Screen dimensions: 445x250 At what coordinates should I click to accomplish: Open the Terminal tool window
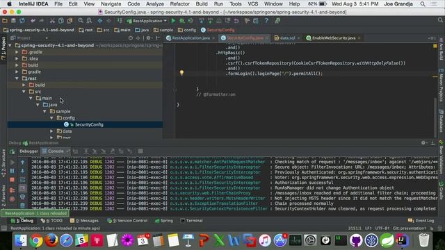192,221
